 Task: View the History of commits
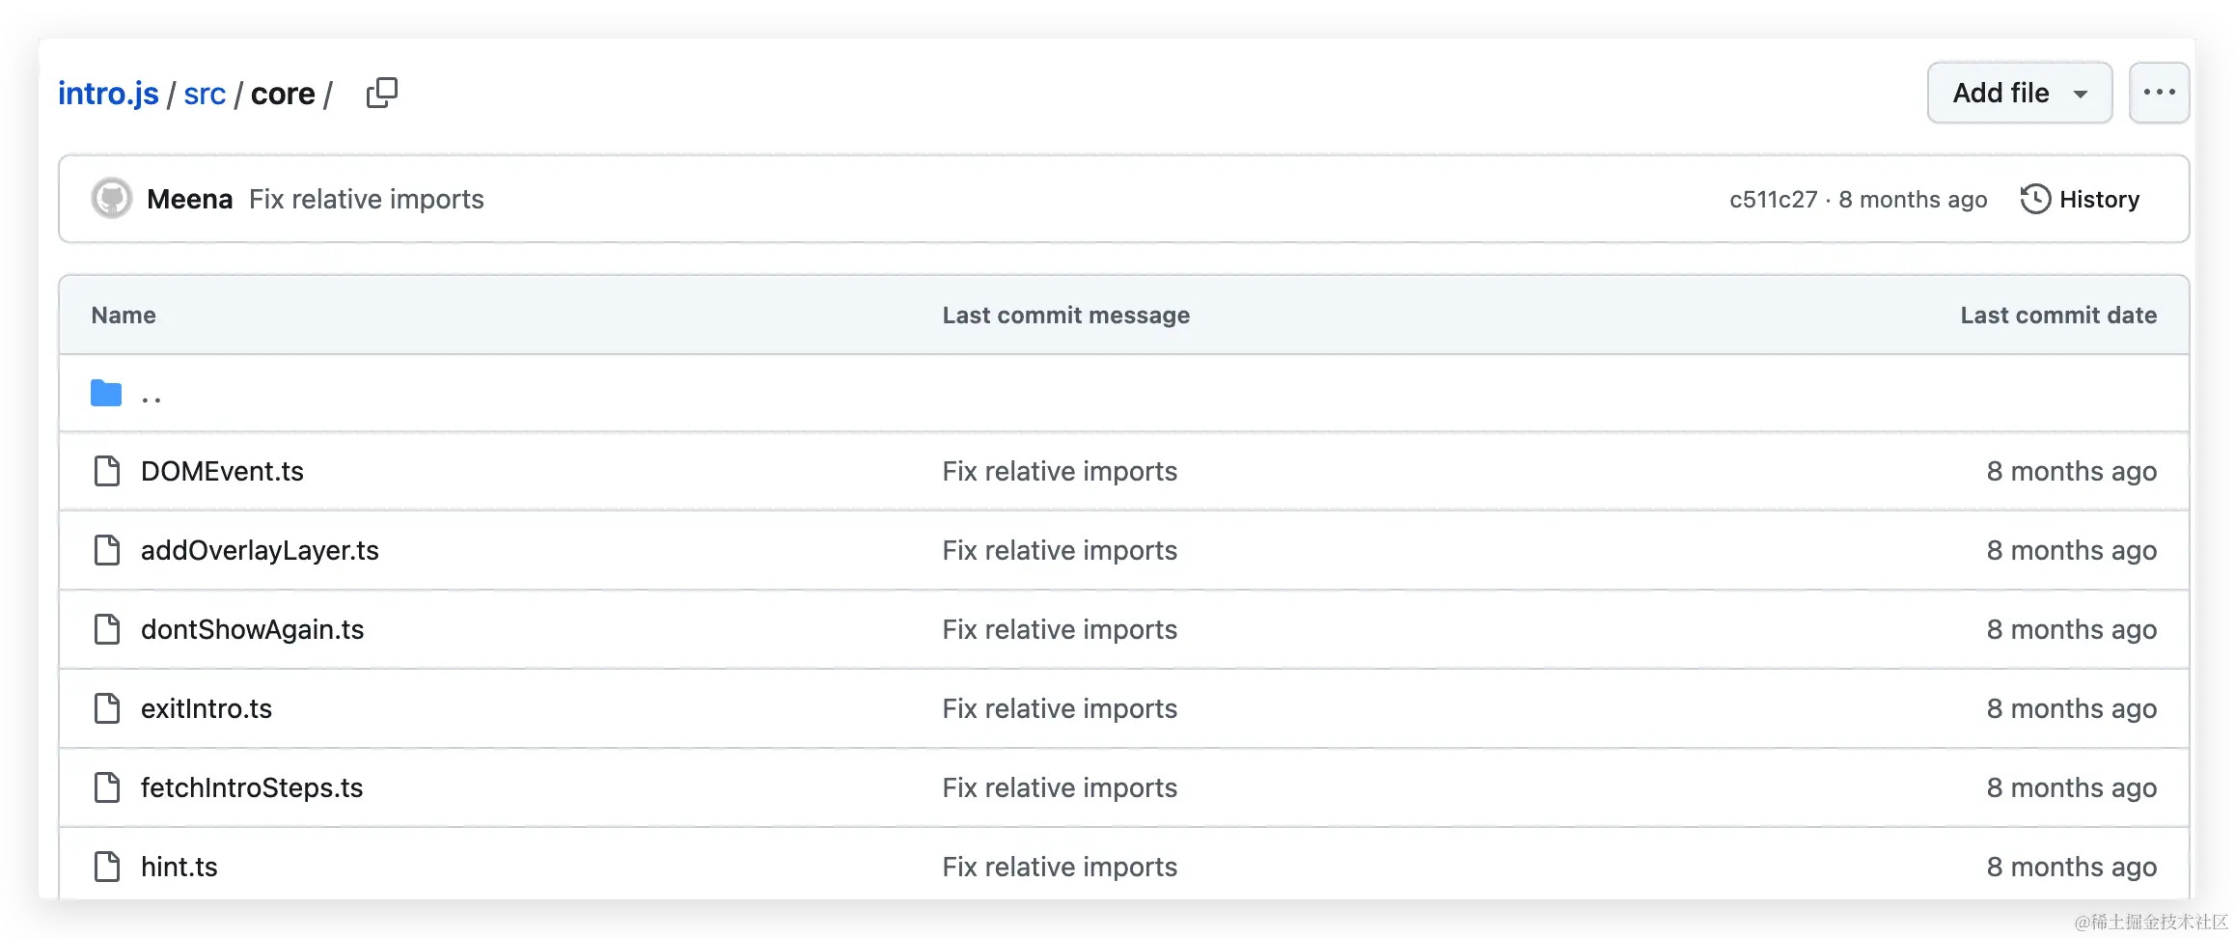(2081, 199)
